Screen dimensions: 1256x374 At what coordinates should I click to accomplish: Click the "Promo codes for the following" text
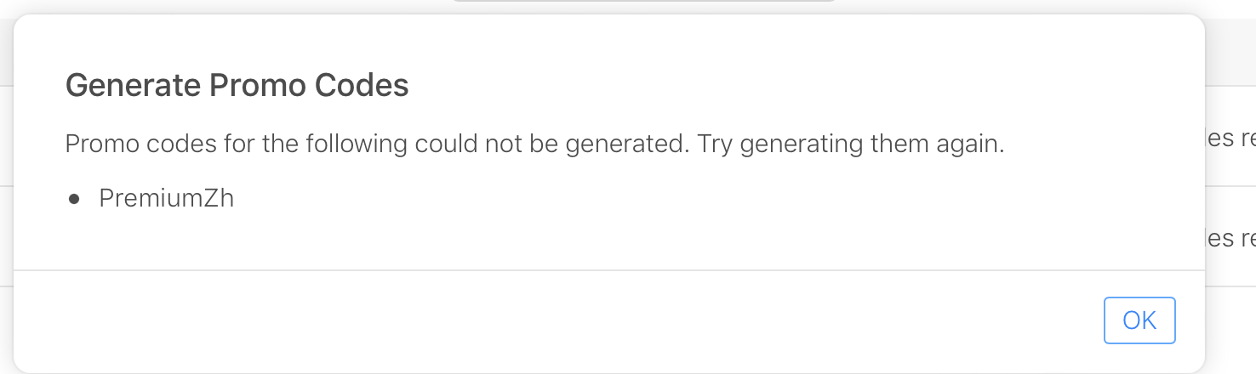[x=238, y=144]
